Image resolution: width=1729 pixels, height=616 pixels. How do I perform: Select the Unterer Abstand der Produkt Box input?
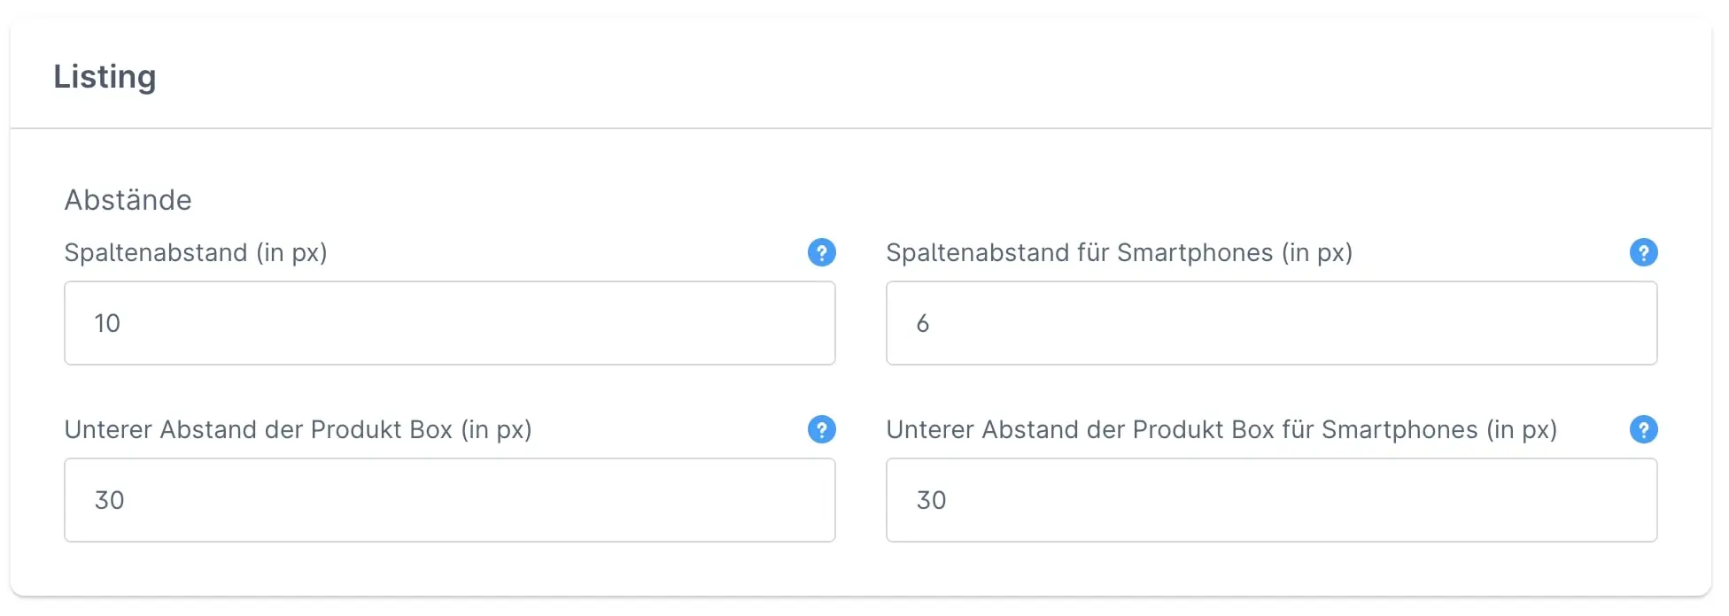pos(449,500)
